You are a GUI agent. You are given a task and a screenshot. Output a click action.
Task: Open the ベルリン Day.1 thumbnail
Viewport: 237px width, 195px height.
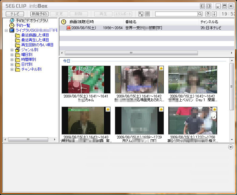(x=193, y=80)
